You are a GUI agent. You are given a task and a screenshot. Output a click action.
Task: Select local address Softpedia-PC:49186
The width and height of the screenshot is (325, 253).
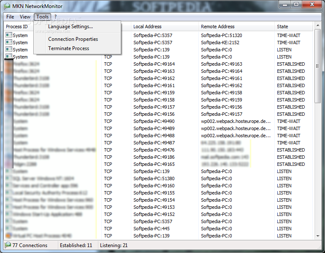click(154, 157)
